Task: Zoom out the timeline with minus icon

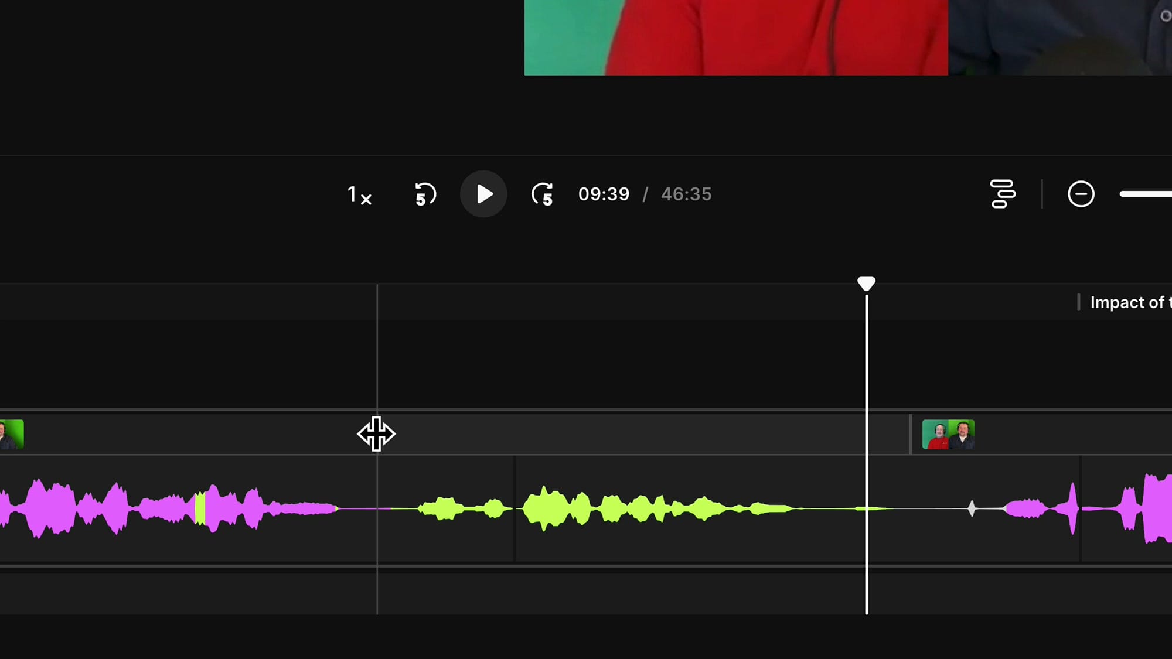Action: (1081, 194)
